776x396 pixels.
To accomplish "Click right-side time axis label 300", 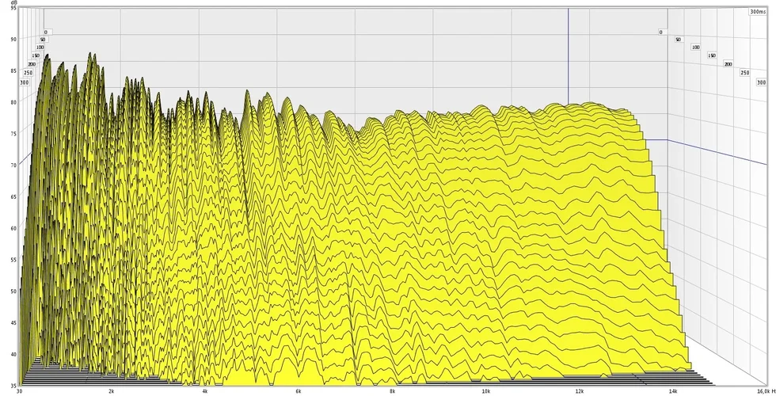I will 762,82.
